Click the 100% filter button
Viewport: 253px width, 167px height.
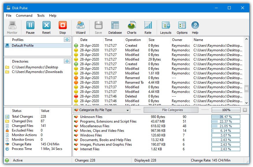[226, 110]
